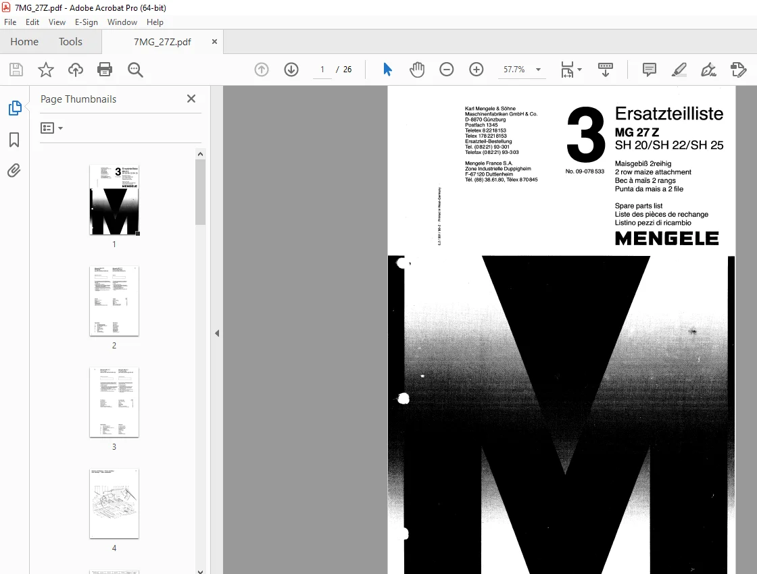Switch to the Tools tab

(x=70, y=41)
